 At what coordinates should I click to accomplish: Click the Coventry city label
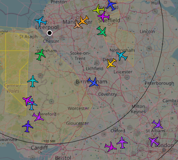pyautogui.click(x=107, y=94)
